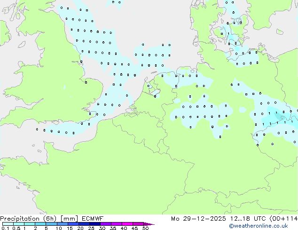Screen dimensions: 298x230
Task: Select the 20–25 mm legend color swatch
Action: 84,224
